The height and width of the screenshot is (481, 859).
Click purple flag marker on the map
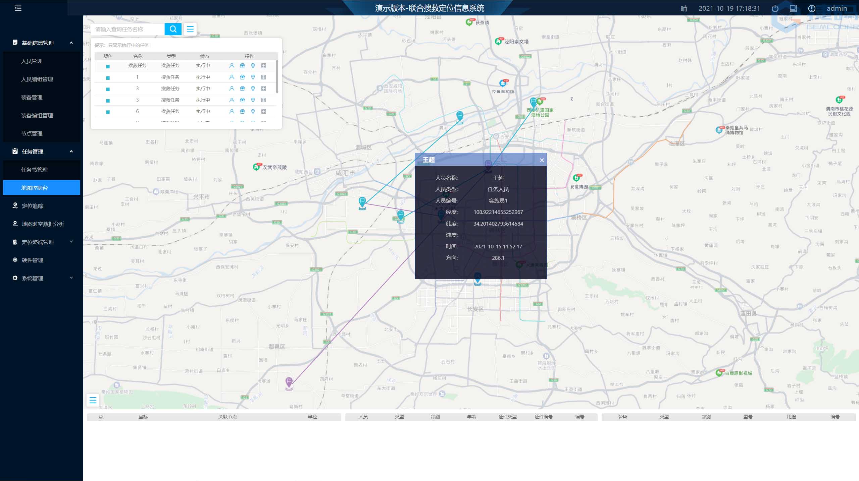point(289,382)
